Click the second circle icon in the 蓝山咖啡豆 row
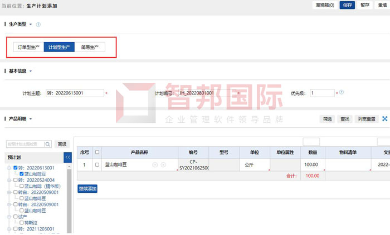Image resolution: width=390 pixels, height=235 pixels. pyautogui.click(x=163, y=165)
